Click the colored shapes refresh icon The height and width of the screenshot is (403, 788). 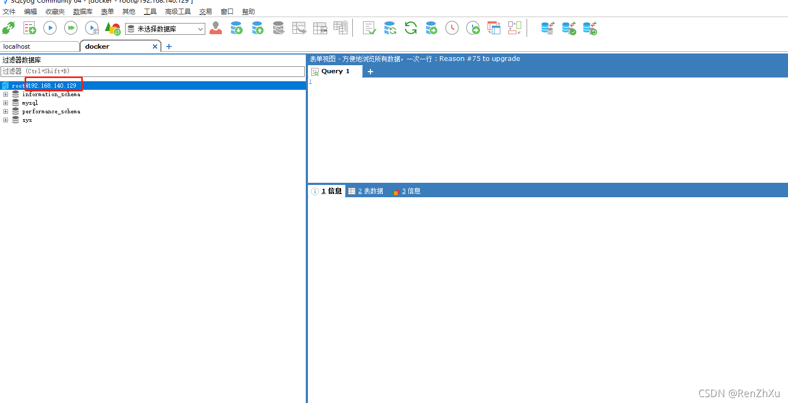point(112,28)
